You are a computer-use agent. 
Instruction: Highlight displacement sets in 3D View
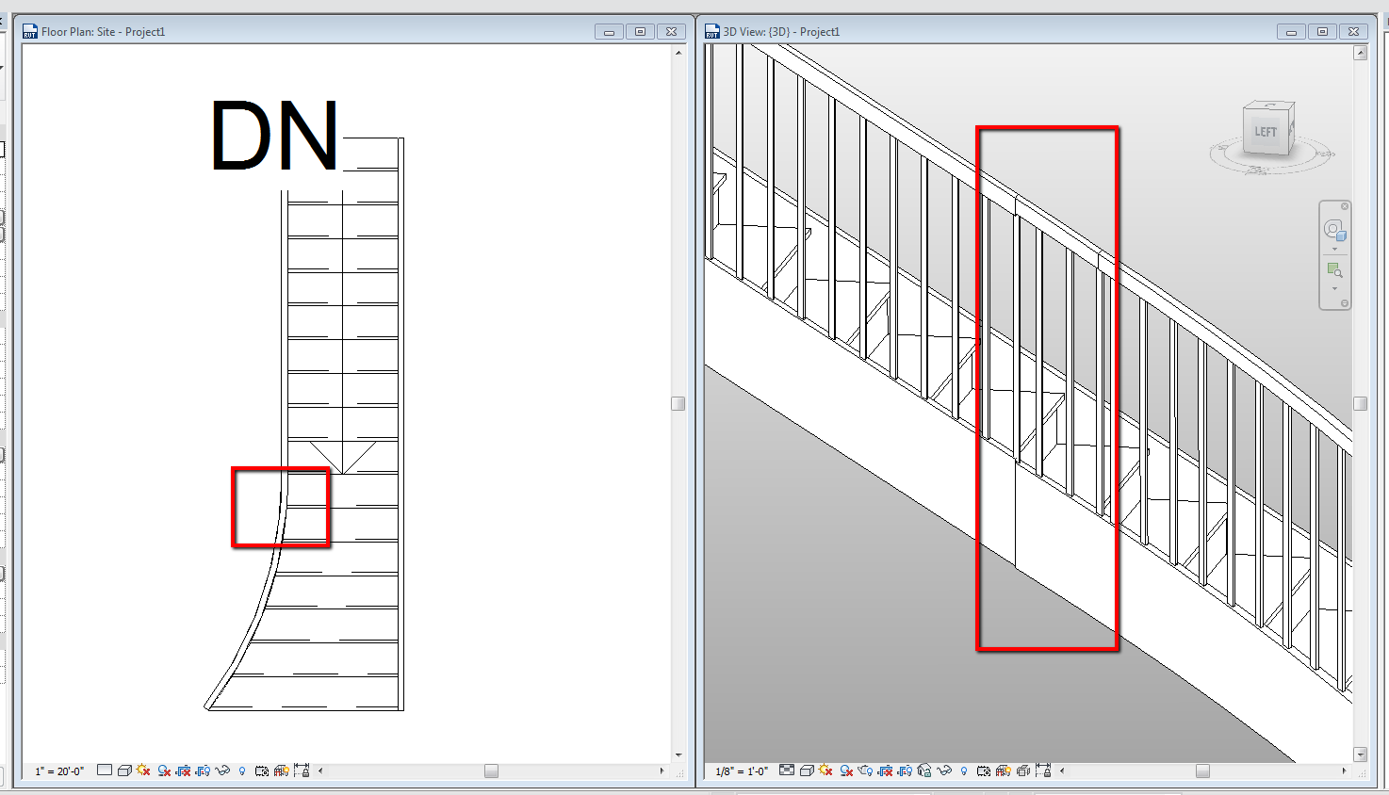tap(1023, 771)
